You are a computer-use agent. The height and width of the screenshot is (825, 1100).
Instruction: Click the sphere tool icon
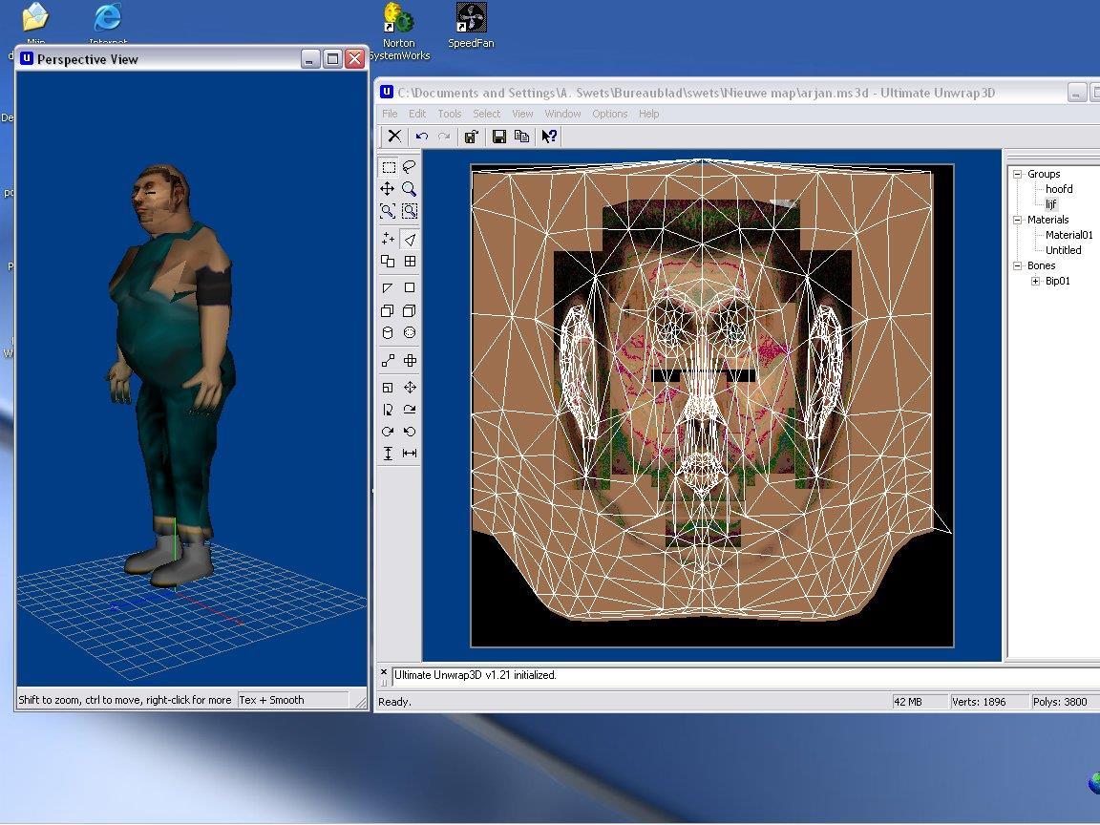409,332
